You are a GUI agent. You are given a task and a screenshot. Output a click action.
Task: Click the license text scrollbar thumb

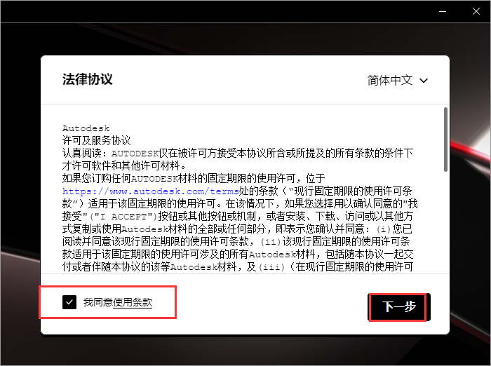point(445,139)
